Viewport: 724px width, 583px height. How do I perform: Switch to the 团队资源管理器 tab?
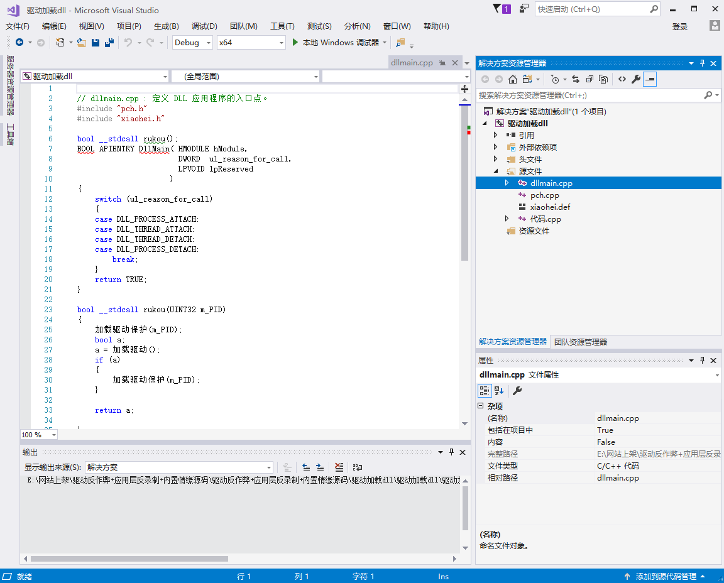click(580, 342)
